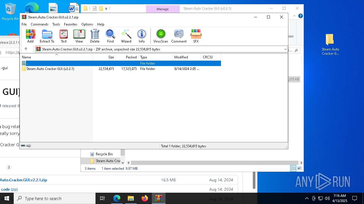Open Recycle Bin desktop icon

pos(11,12)
